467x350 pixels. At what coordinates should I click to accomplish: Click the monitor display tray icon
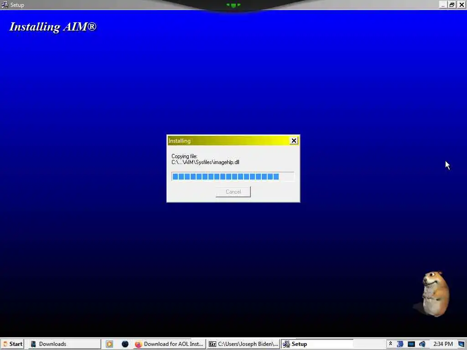pyautogui.click(x=411, y=344)
